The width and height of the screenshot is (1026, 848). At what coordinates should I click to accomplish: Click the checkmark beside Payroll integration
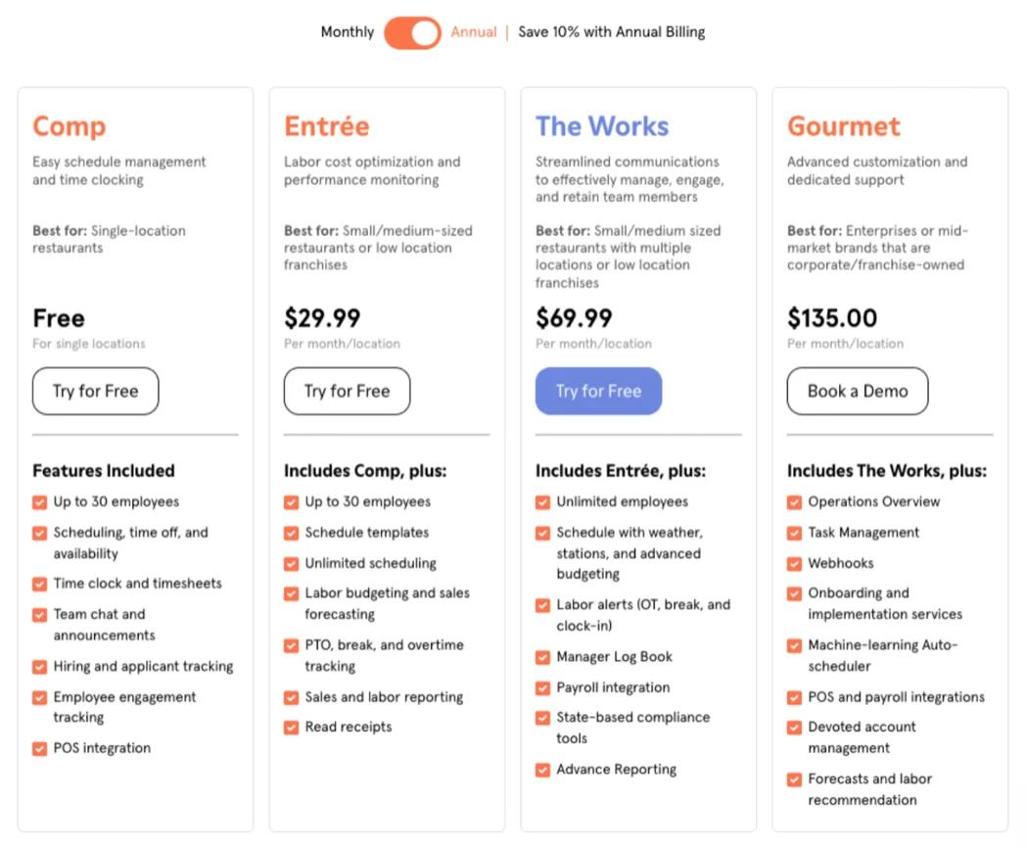pos(542,687)
